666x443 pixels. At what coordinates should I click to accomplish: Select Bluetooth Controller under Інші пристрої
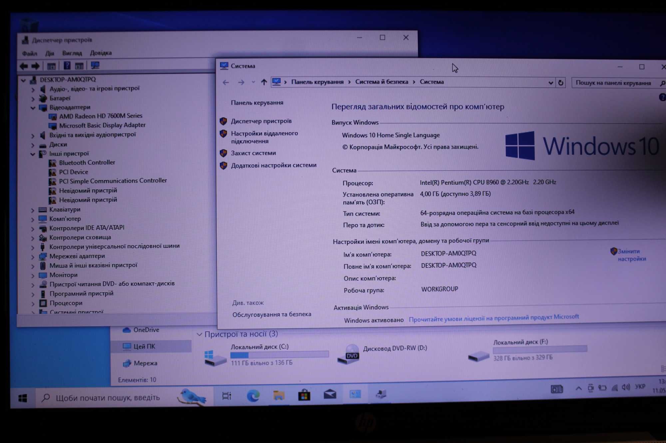pyautogui.click(x=87, y=163)
